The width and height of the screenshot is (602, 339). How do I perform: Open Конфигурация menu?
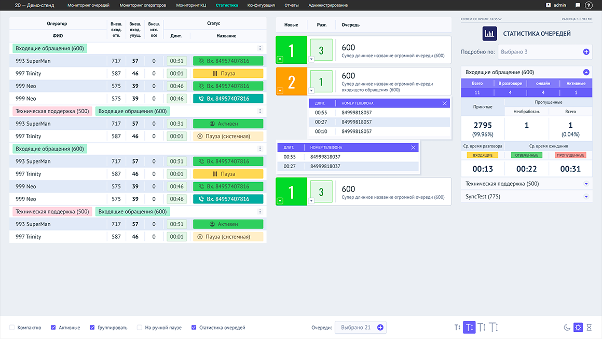point(261,5)
